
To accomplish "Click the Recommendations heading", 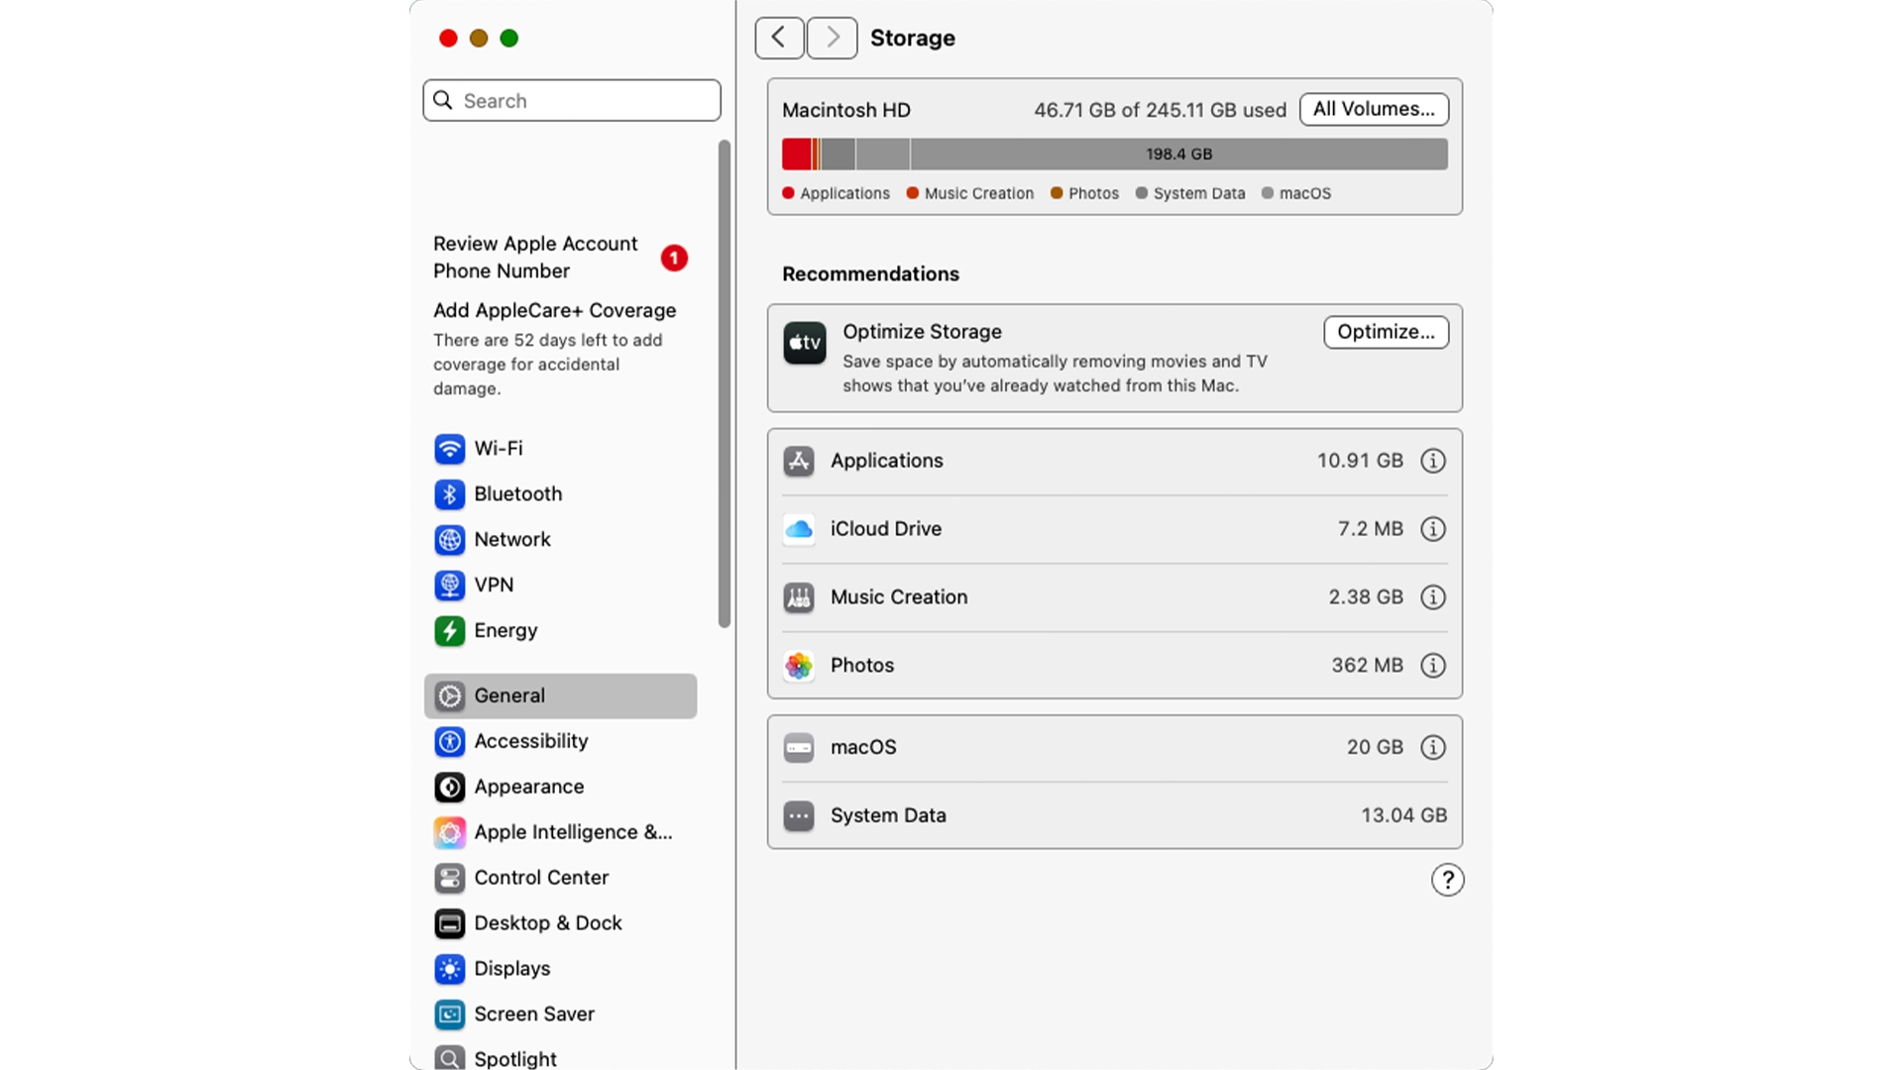I will coord(870,274).
